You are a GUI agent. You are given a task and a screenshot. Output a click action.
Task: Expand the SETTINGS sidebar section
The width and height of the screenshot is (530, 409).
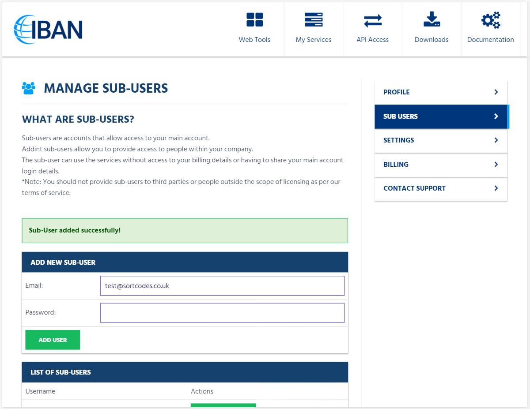tap(440, 140)
